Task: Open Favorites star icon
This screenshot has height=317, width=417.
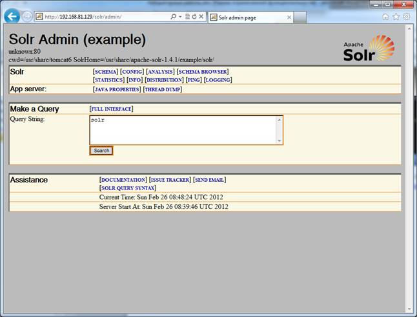Action: (396, 17)
